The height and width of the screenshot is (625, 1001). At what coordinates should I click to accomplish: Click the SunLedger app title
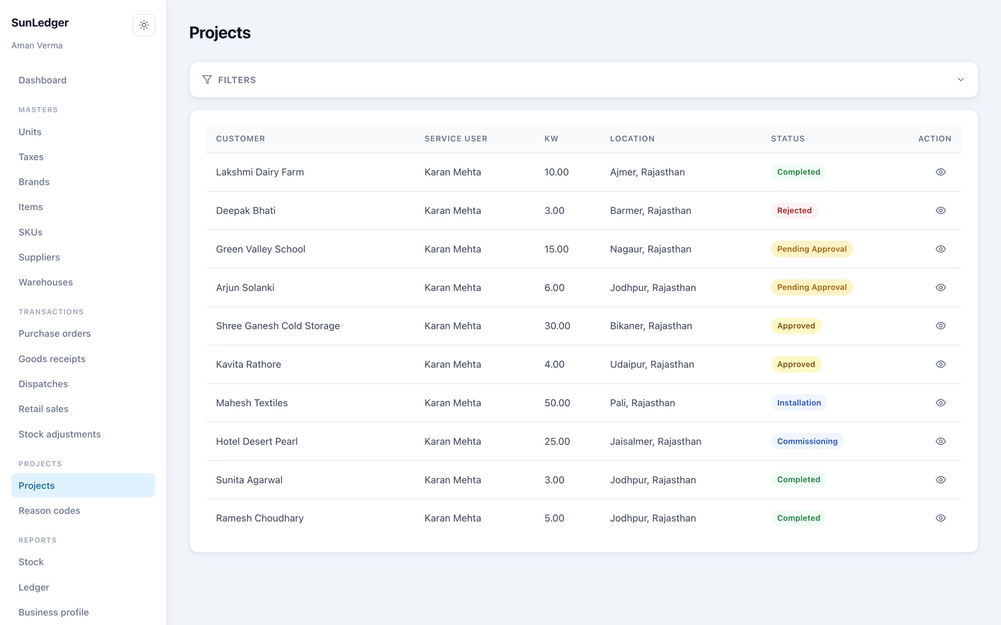pos(40,23)
